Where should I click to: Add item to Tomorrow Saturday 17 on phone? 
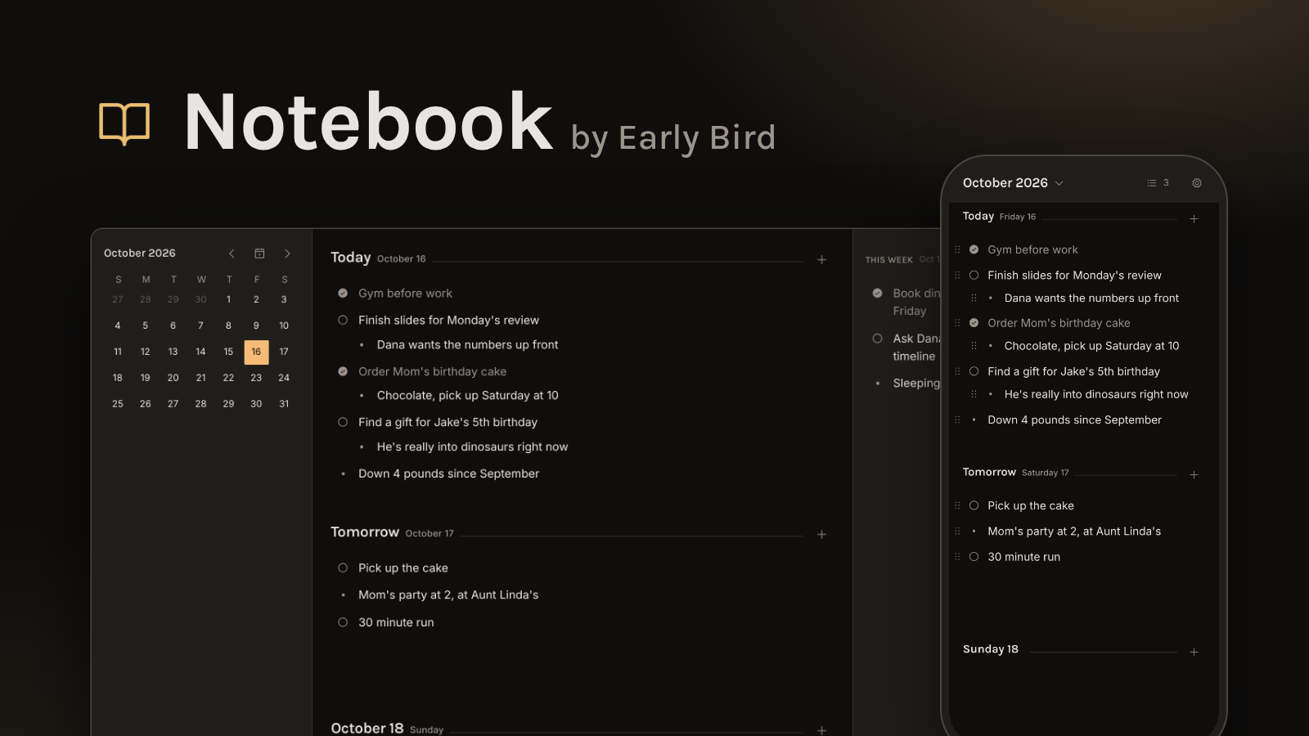coord(1194,475)
